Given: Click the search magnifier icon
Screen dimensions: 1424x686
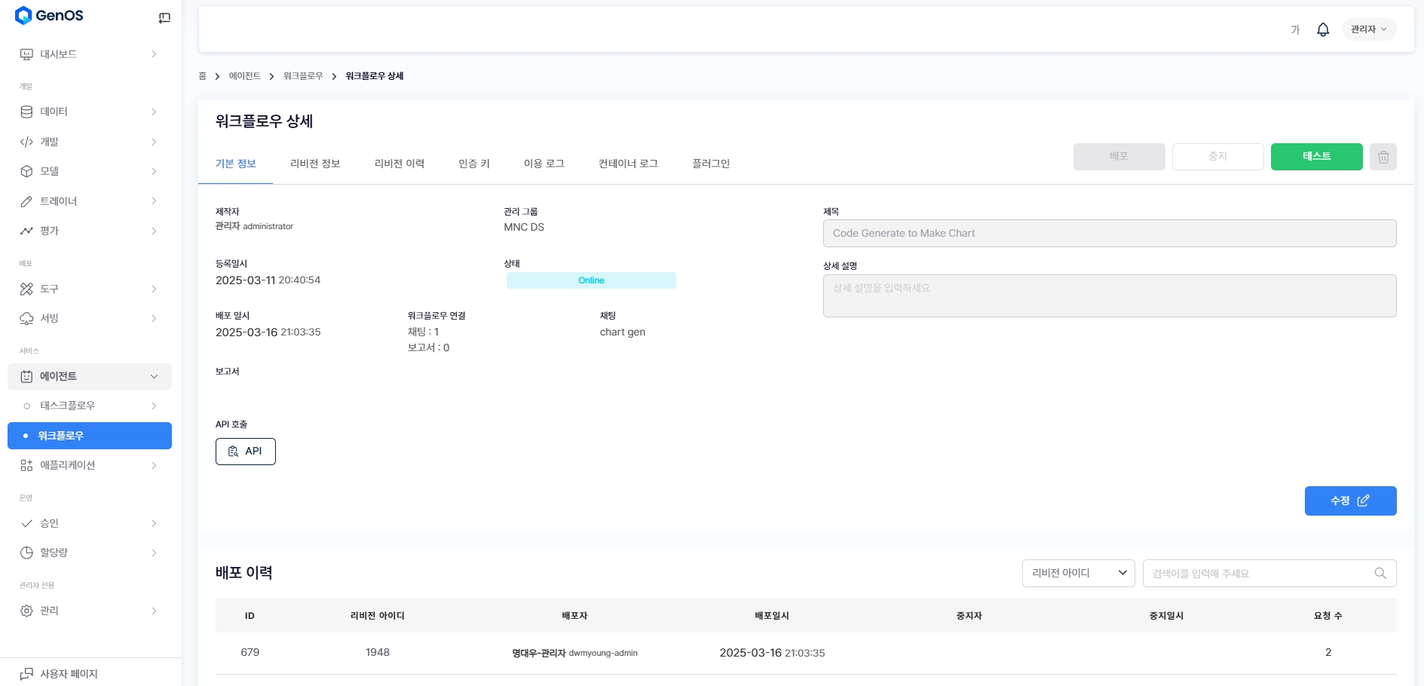Looking at the screenshot, I should point(1380,574).
